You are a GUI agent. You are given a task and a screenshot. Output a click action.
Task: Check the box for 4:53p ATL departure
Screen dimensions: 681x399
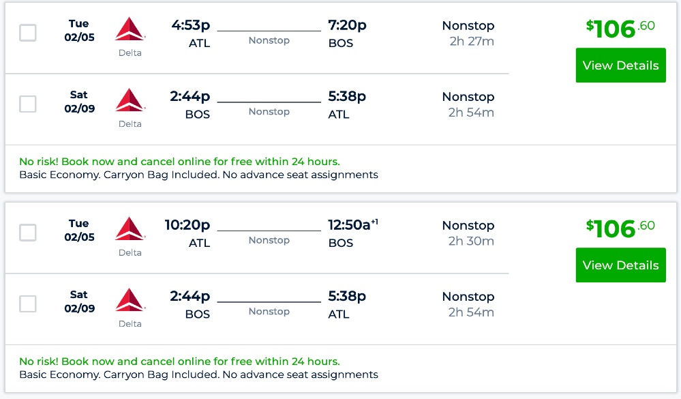click(28, 33)
